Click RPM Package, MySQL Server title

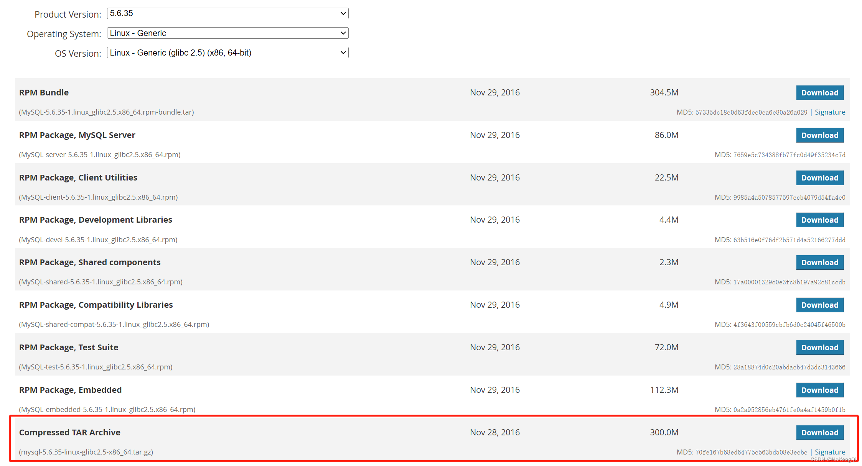[x=77, y=135]
